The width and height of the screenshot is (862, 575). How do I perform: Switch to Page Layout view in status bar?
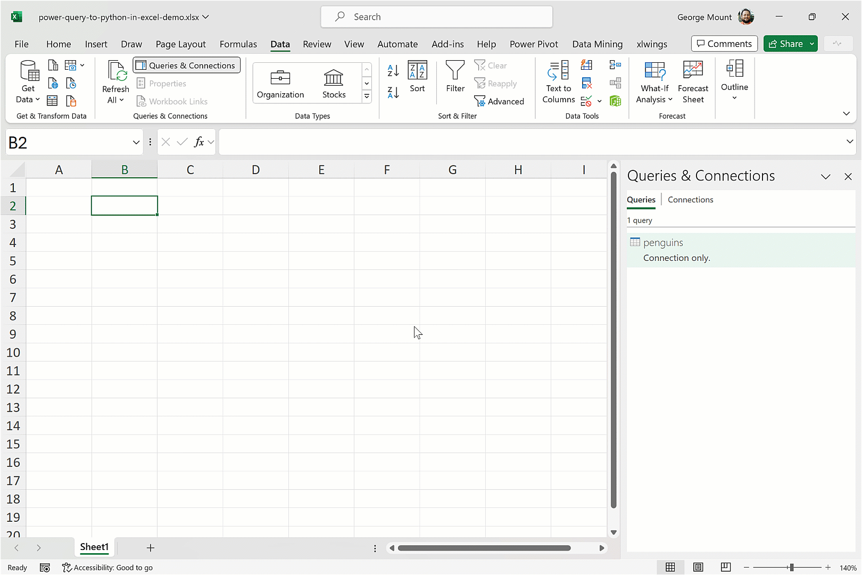point(698,568)
